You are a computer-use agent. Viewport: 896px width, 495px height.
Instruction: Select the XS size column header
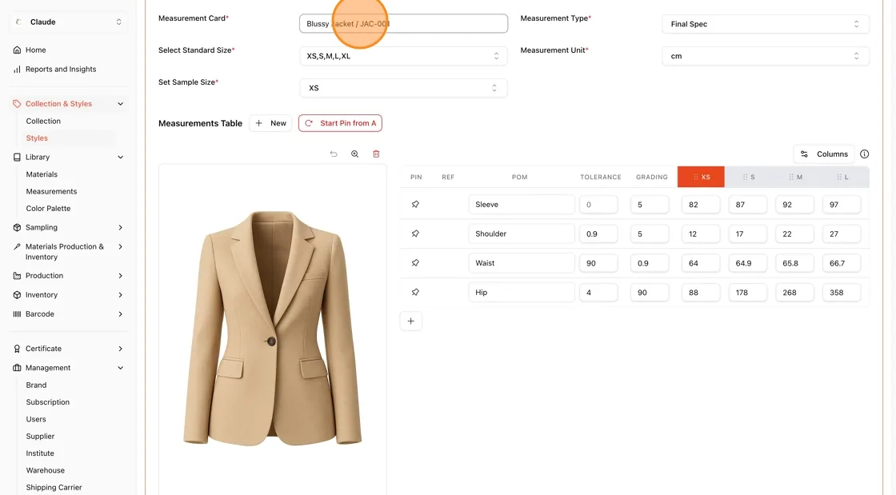(x=701, y=177)
